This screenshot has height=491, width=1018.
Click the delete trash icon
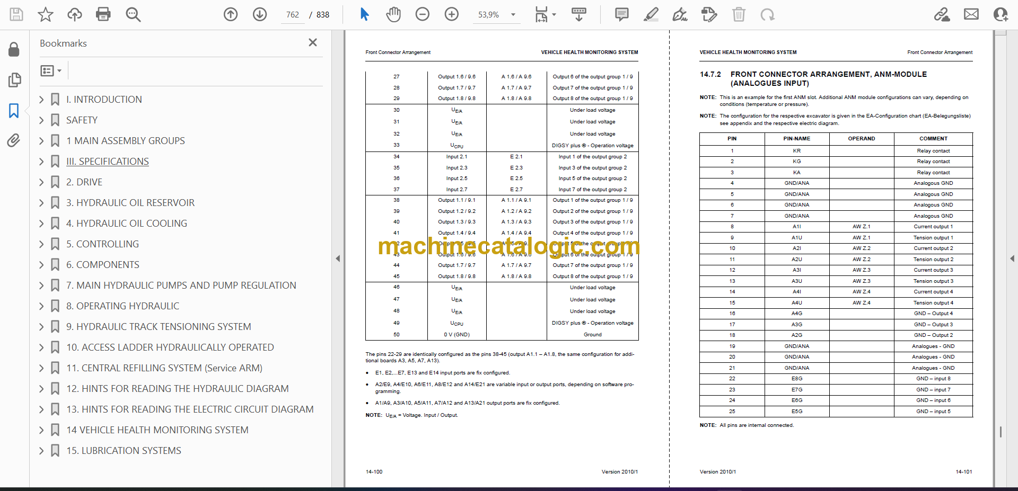[739, 14]
